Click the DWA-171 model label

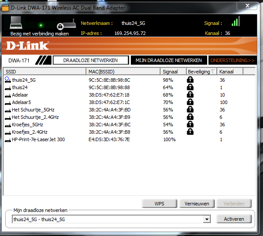tap(19, 60)
